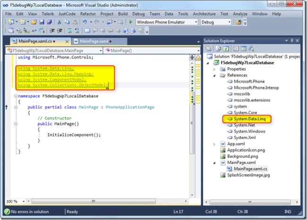
Task: Click the View Class Diagram icon in Solution Explorer
Action: pos(251,49)
